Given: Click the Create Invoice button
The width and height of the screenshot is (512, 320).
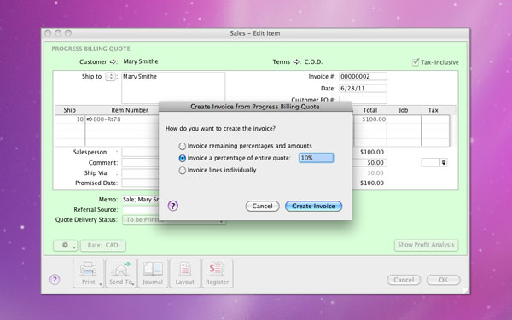Looking at the screenshot, I should point(313,206).
